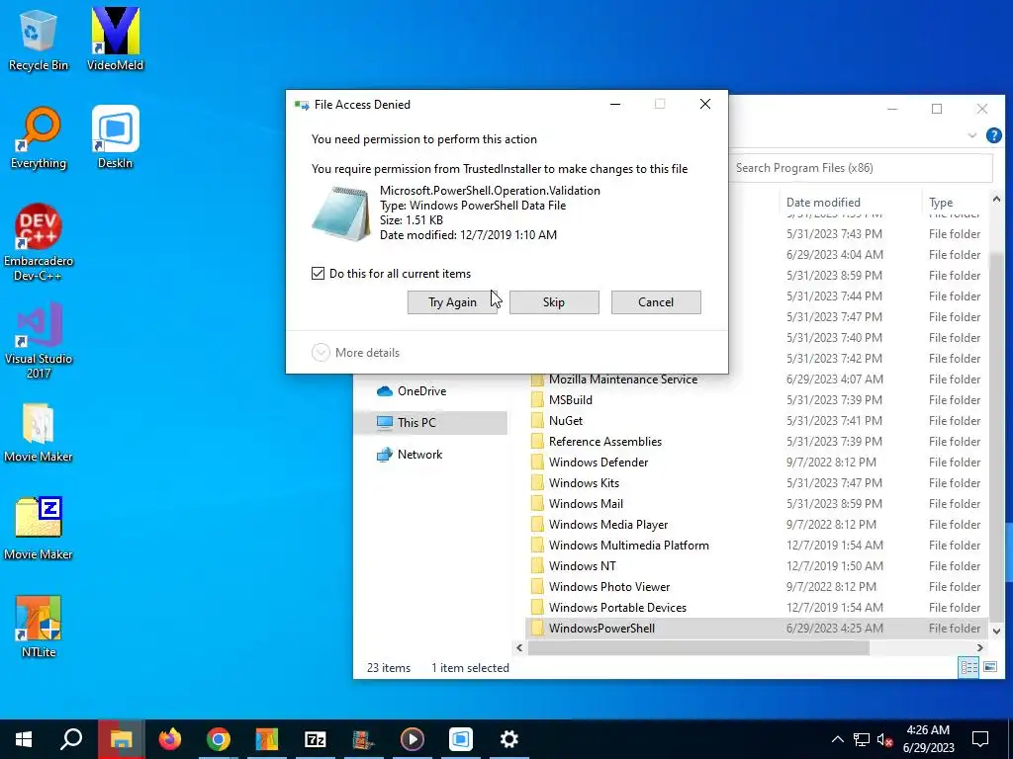Uncheck Do this for all current items
1013x759 pixels.
[x=318, y=274]
